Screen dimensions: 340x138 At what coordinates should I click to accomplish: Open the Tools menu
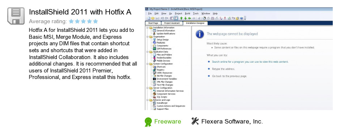pos(196,13)
